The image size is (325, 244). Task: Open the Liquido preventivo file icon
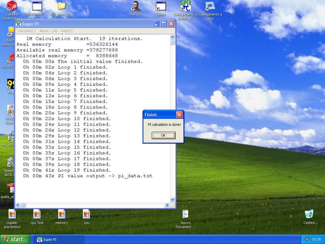point(12,214)
